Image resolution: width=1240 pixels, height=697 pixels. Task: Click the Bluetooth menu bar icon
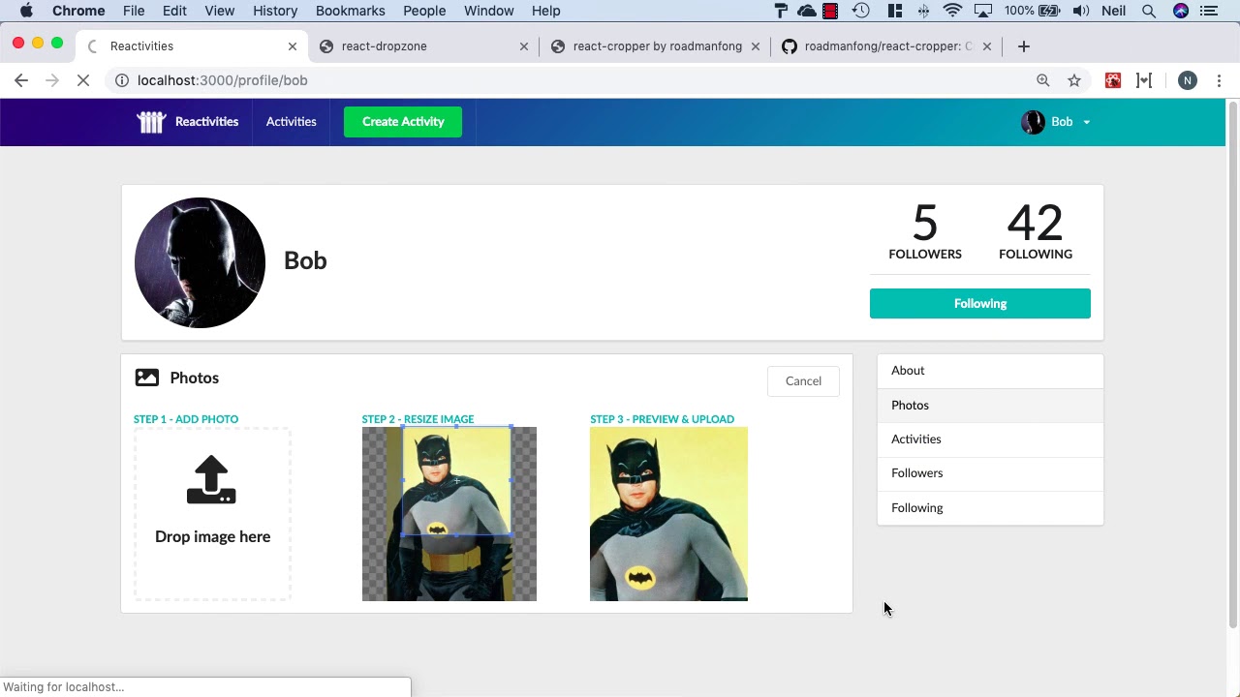[923, 11]
